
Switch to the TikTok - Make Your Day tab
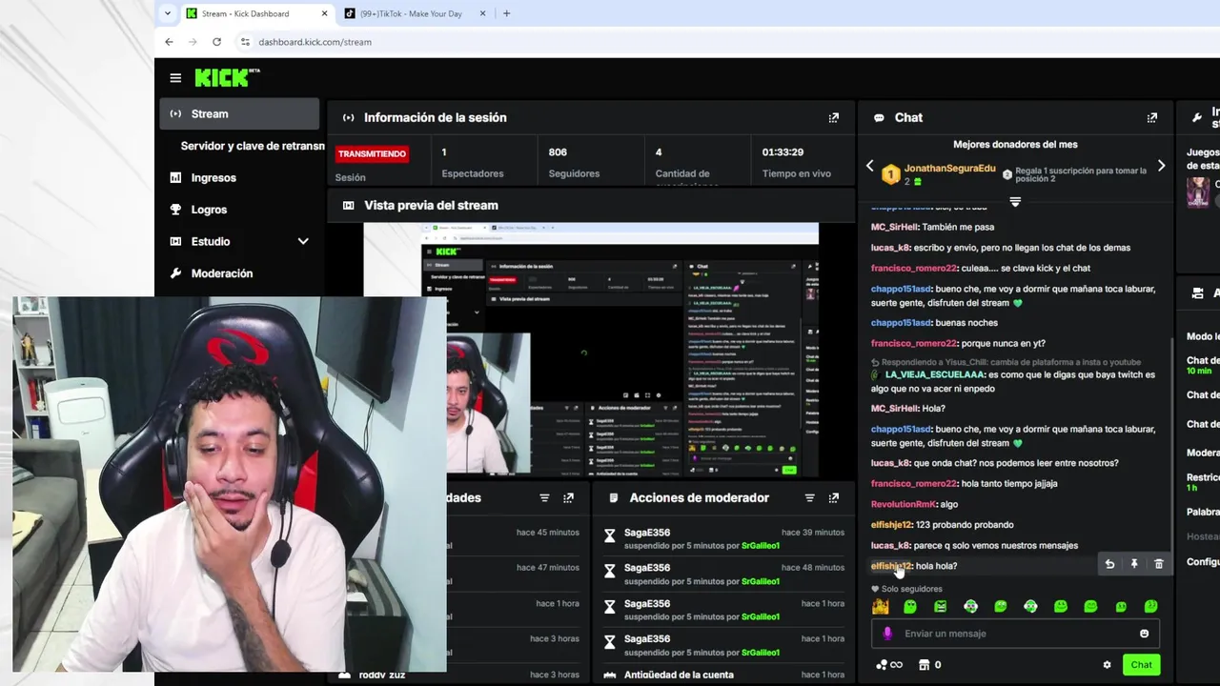[x=411, y=13]
